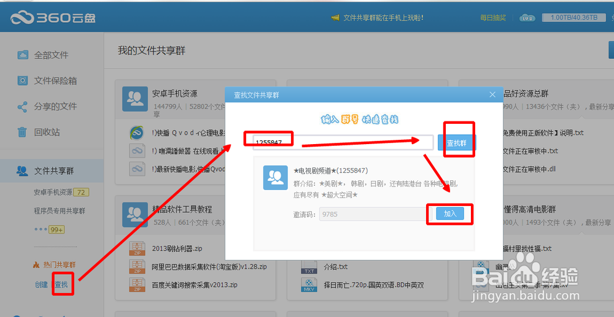Click the group number input field
The width and height of the screenshot is (614, 317).
coord(343,143)
